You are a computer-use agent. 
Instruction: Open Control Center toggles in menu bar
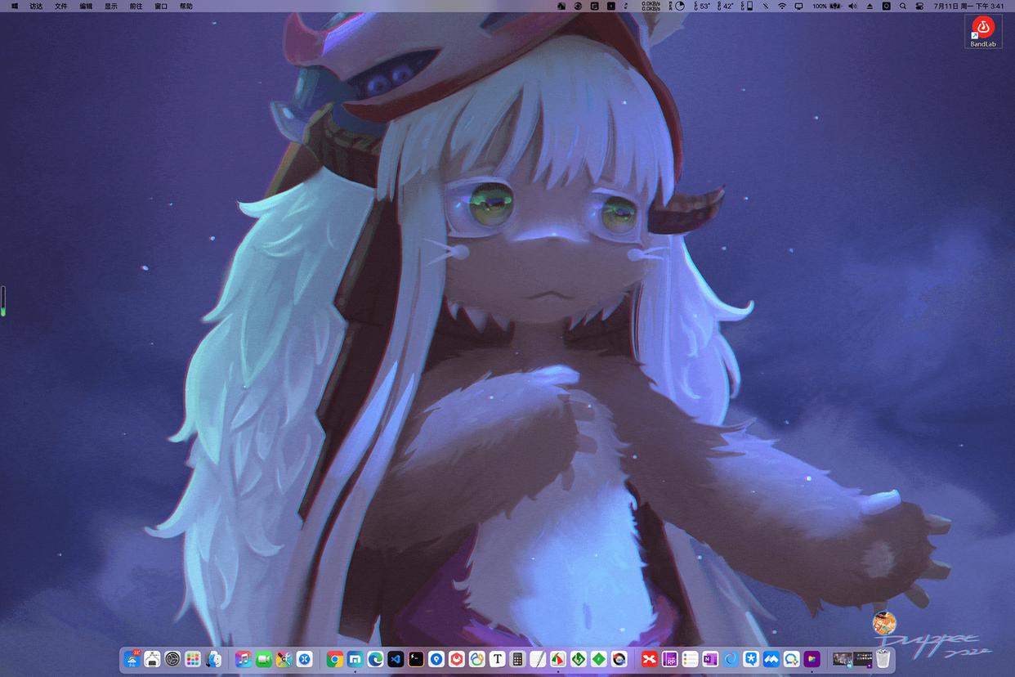tap(919, 6)
